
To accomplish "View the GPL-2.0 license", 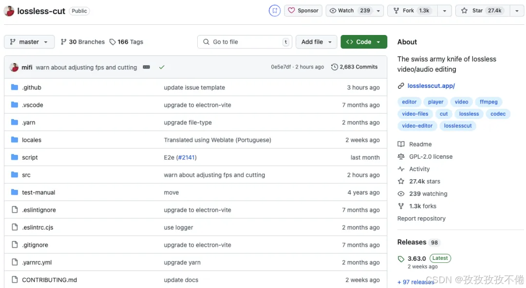I will pyautogui.click(x=425, y=156).
